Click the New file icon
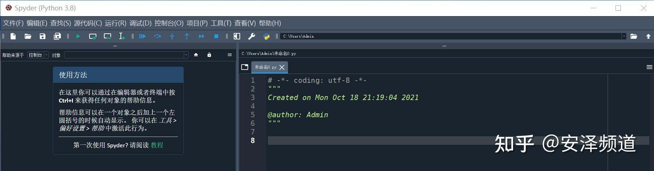 (13, 36)
